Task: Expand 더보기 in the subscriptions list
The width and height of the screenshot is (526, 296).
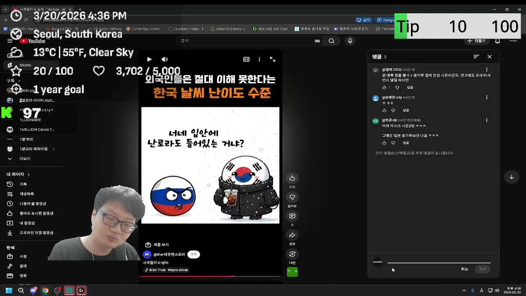Action: pos(25,159)
